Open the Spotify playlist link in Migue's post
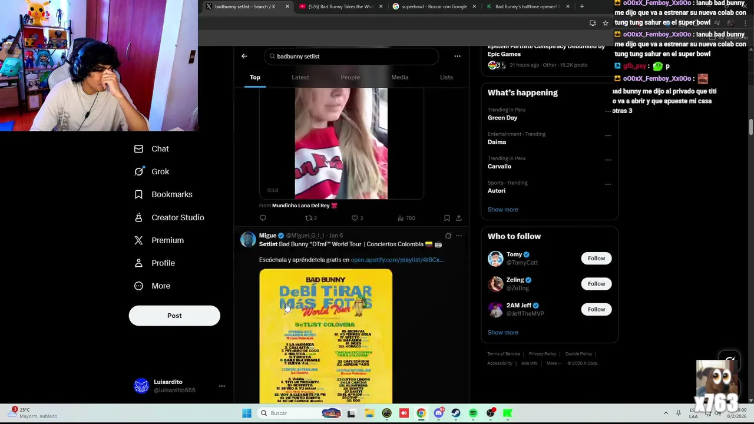Viewport: 754px width, 424px height. (x=397, y=260)
